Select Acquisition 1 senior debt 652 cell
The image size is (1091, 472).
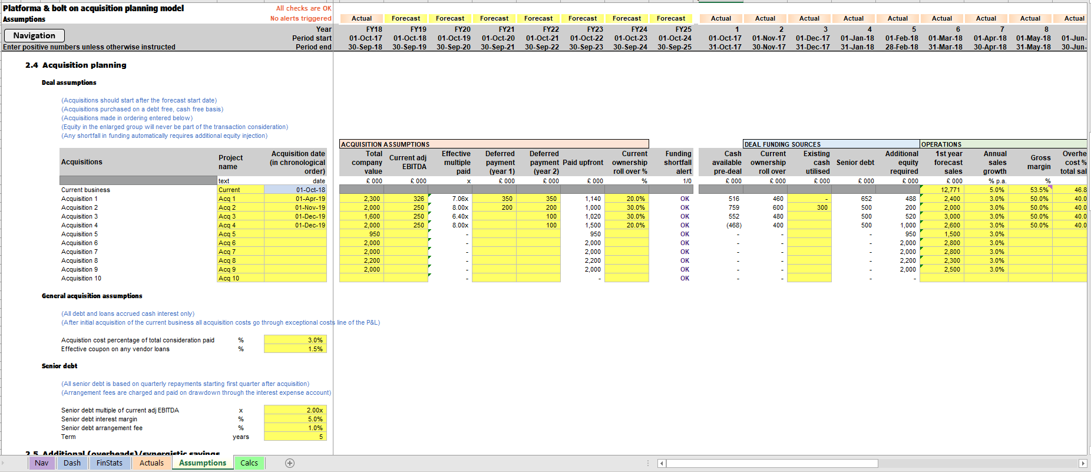point(854,199)
